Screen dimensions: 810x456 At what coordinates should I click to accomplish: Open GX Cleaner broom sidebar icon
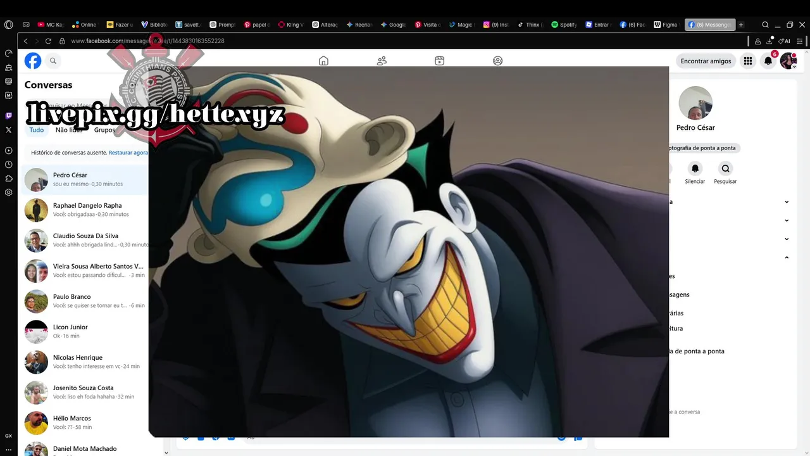pos(8,67)
